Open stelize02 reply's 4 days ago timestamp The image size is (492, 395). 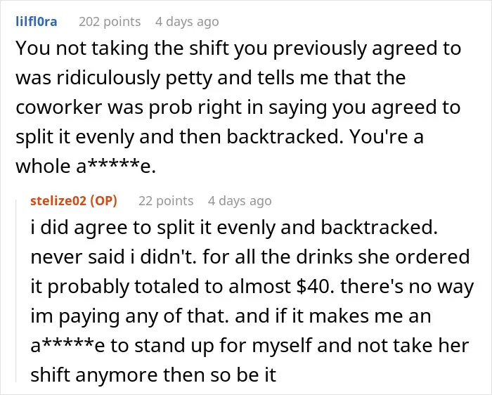[x=240, y=201]
